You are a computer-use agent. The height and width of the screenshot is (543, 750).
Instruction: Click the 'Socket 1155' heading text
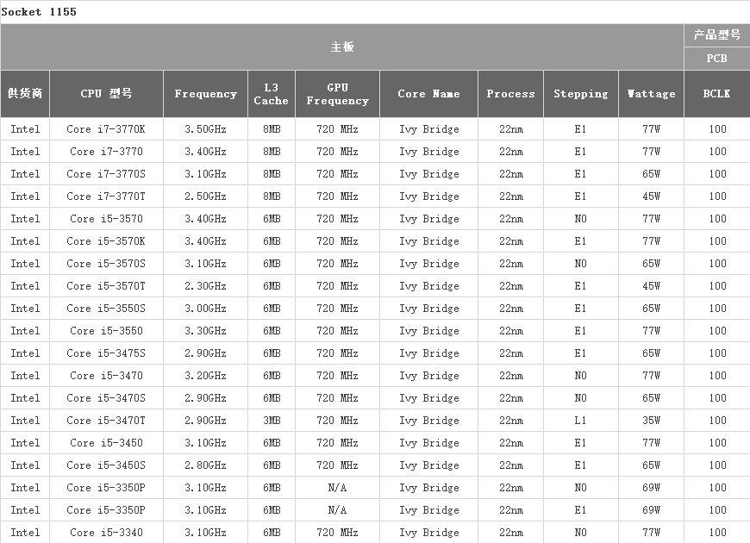click(39, 12)
